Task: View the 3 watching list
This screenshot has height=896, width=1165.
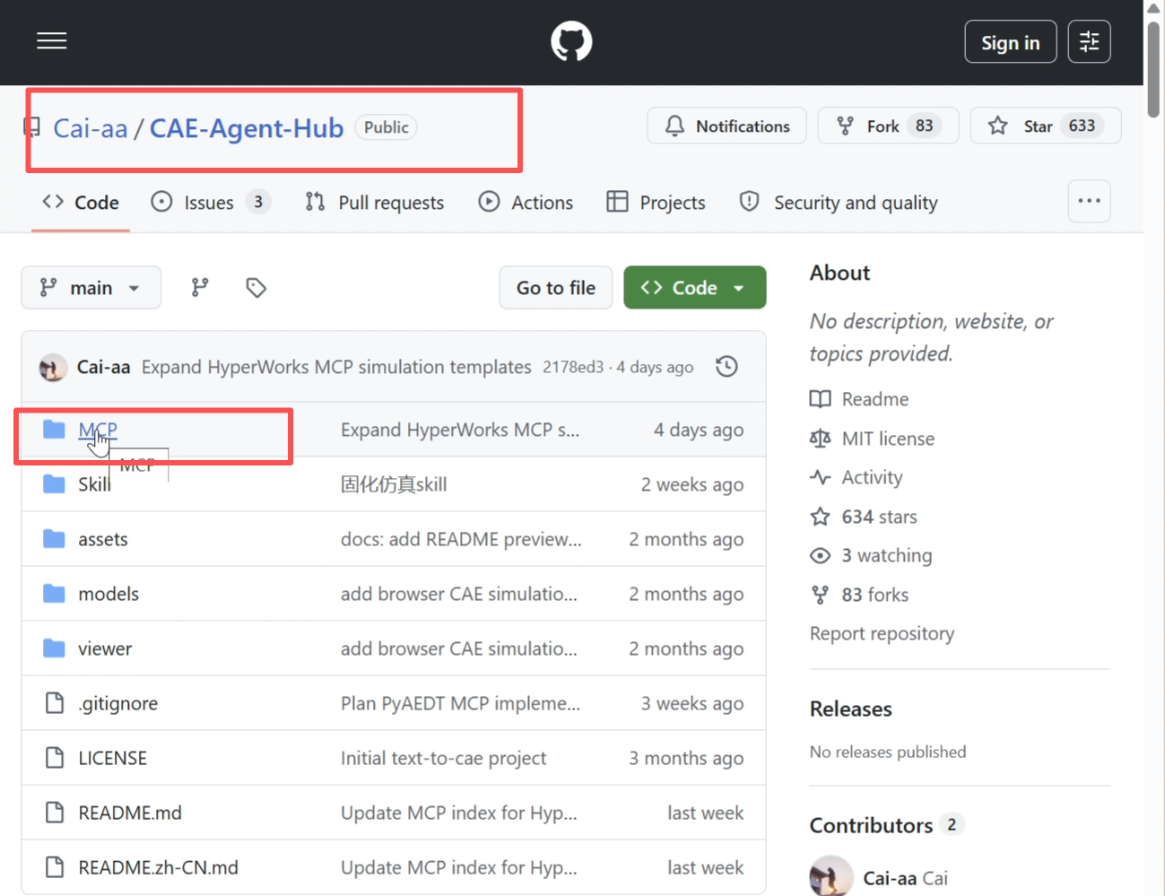Action: 871,555
